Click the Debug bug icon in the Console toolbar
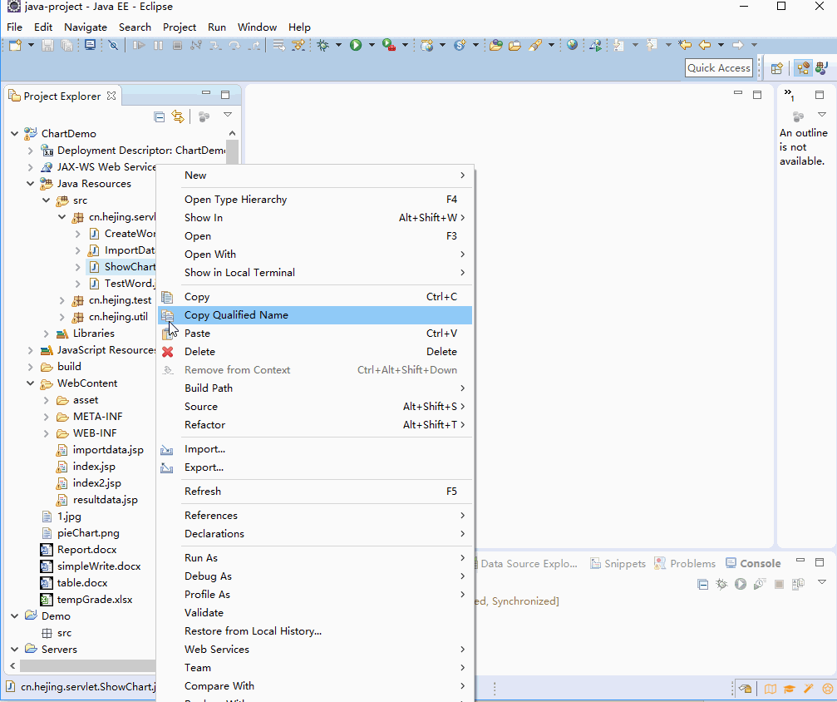Screen dimensions: 837x702 [721, 584]
